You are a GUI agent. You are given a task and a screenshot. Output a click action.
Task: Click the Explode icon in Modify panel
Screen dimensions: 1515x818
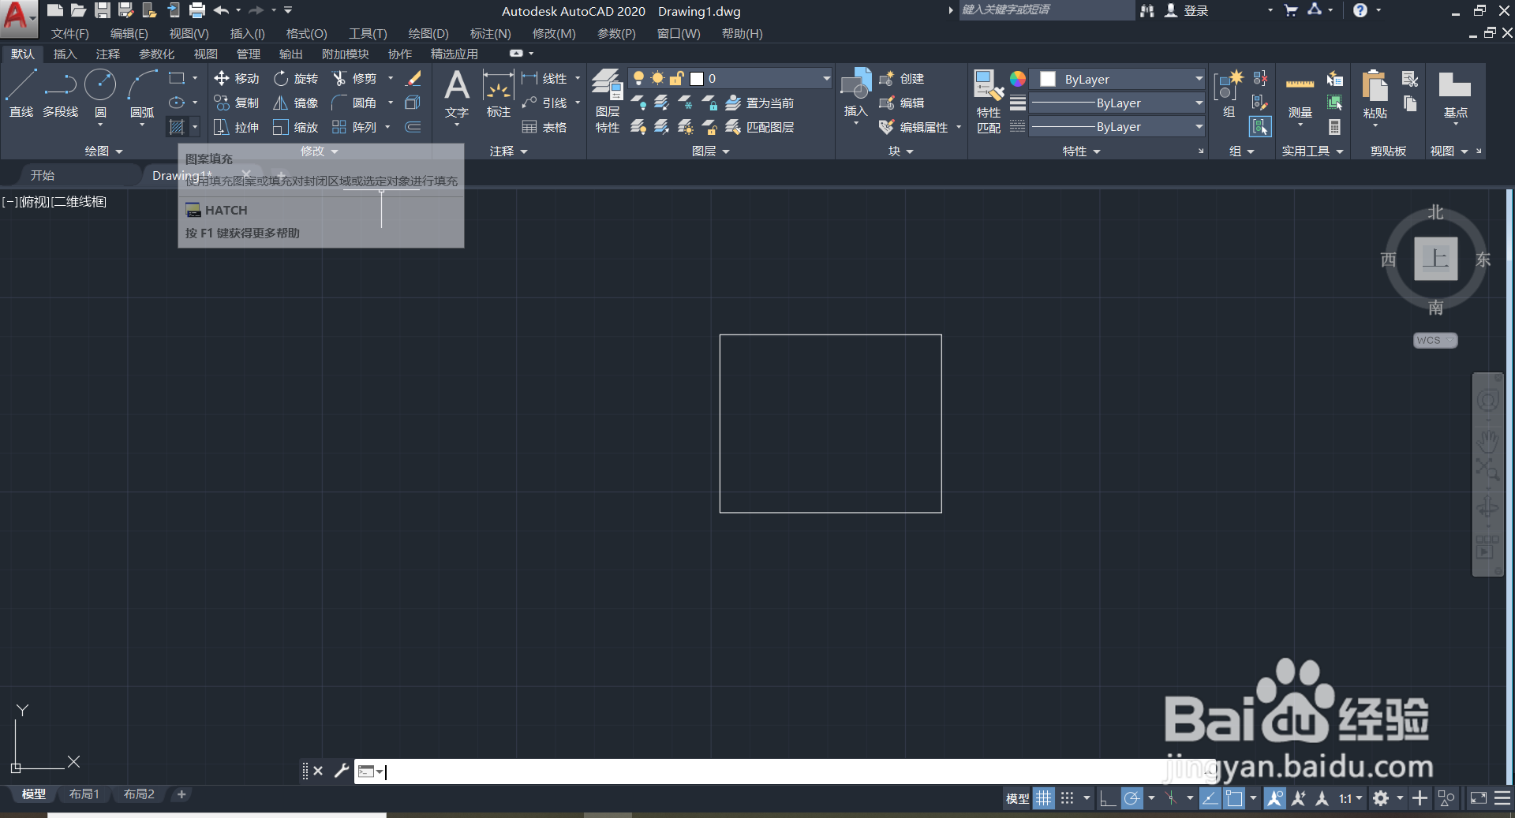413,103
